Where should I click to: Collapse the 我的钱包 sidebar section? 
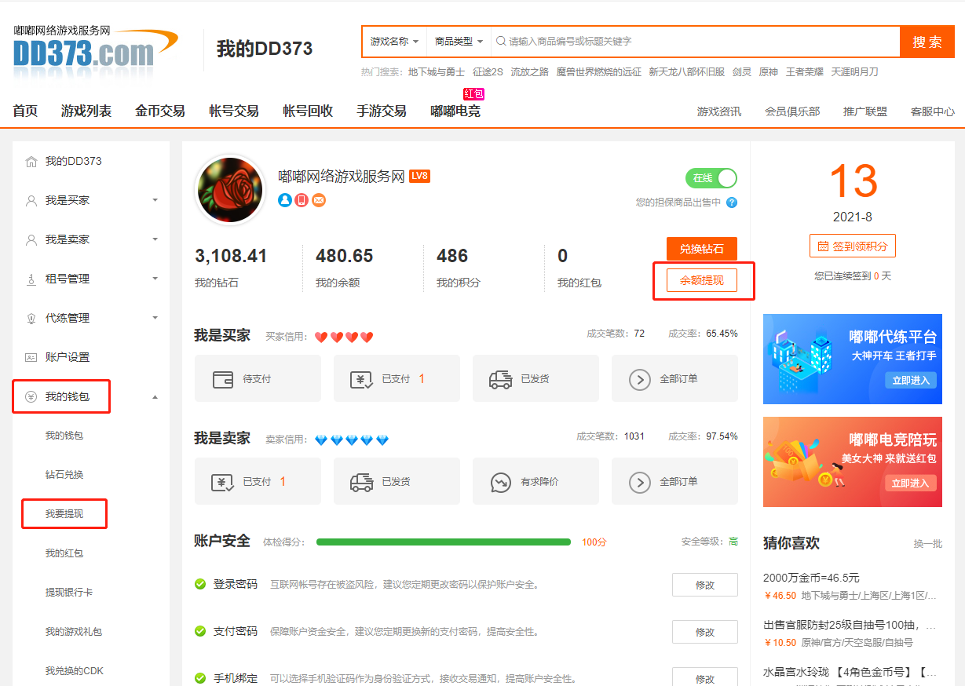(x=64, y=396)
